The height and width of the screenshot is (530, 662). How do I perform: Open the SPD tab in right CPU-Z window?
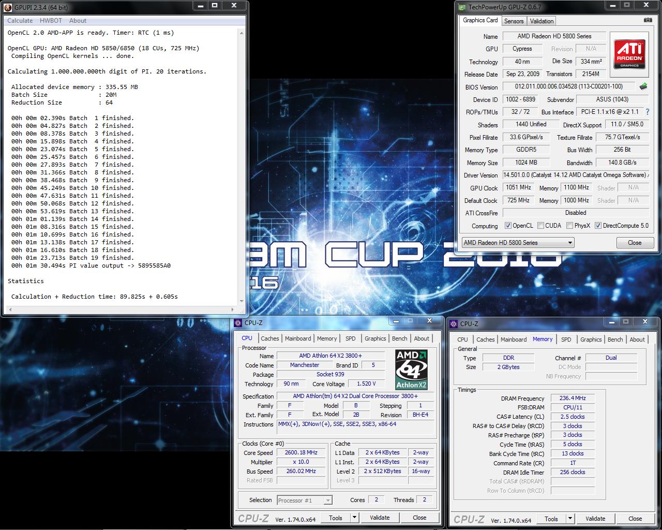(566, 340)
